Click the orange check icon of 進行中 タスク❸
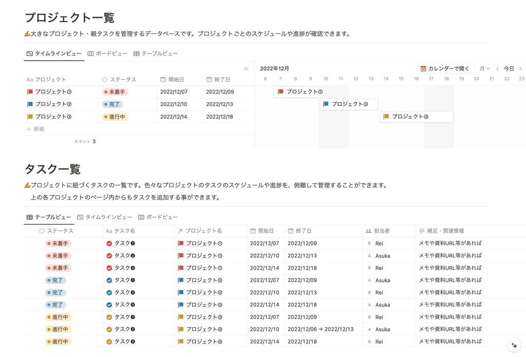This screenshot has height=357, width=526. 109,342
